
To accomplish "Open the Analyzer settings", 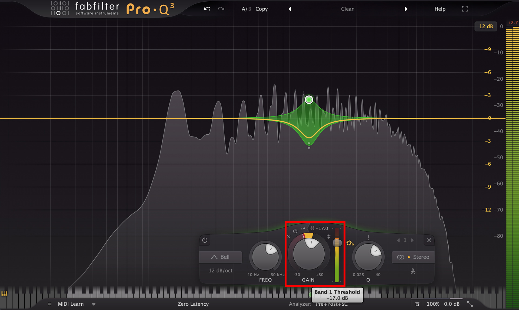I will [x=318, y=304].
